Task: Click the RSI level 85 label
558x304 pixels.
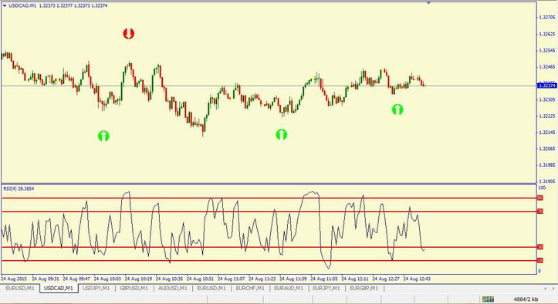Action: click(539, 198)
